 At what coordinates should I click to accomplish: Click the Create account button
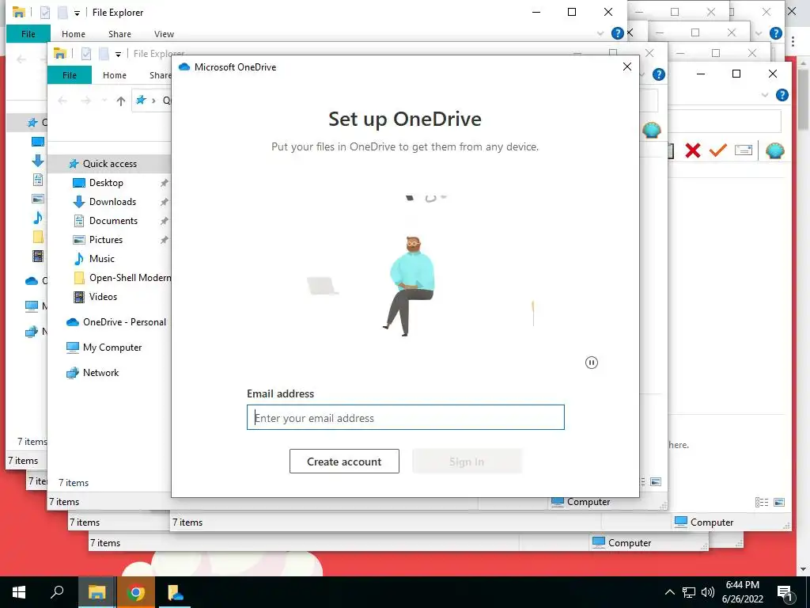(x=344, y=462)
